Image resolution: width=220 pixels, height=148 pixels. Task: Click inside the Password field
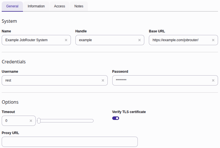point(162,80)
